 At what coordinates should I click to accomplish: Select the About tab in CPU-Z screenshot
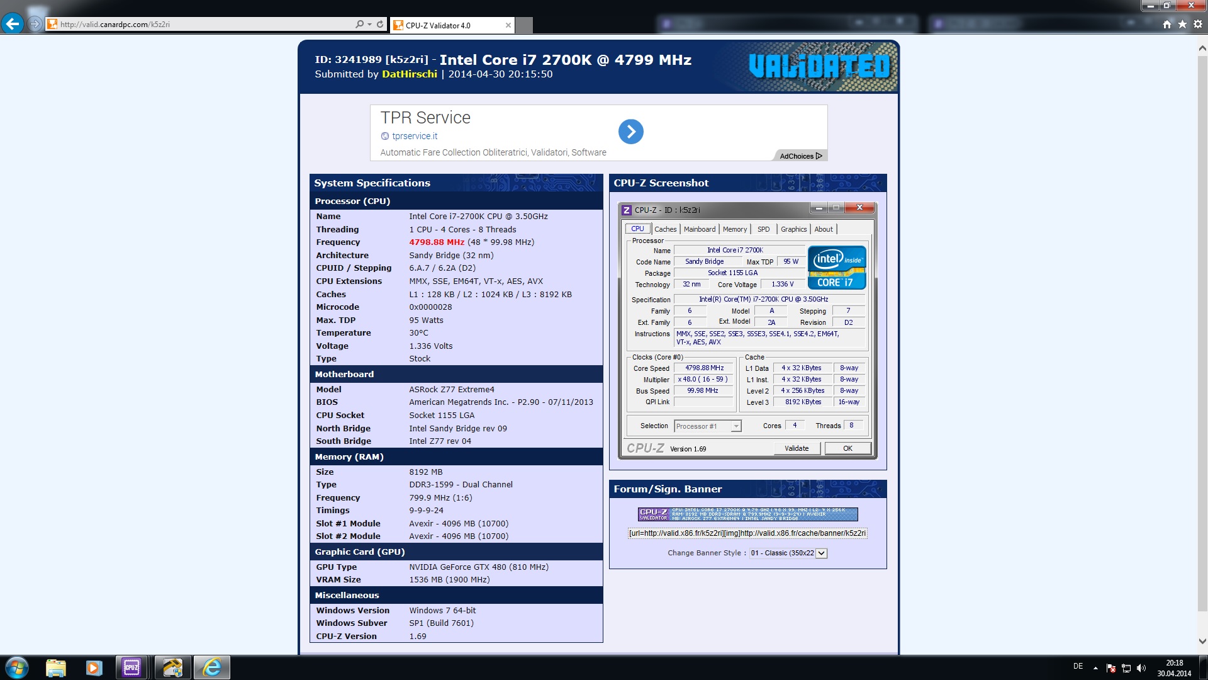824,229
